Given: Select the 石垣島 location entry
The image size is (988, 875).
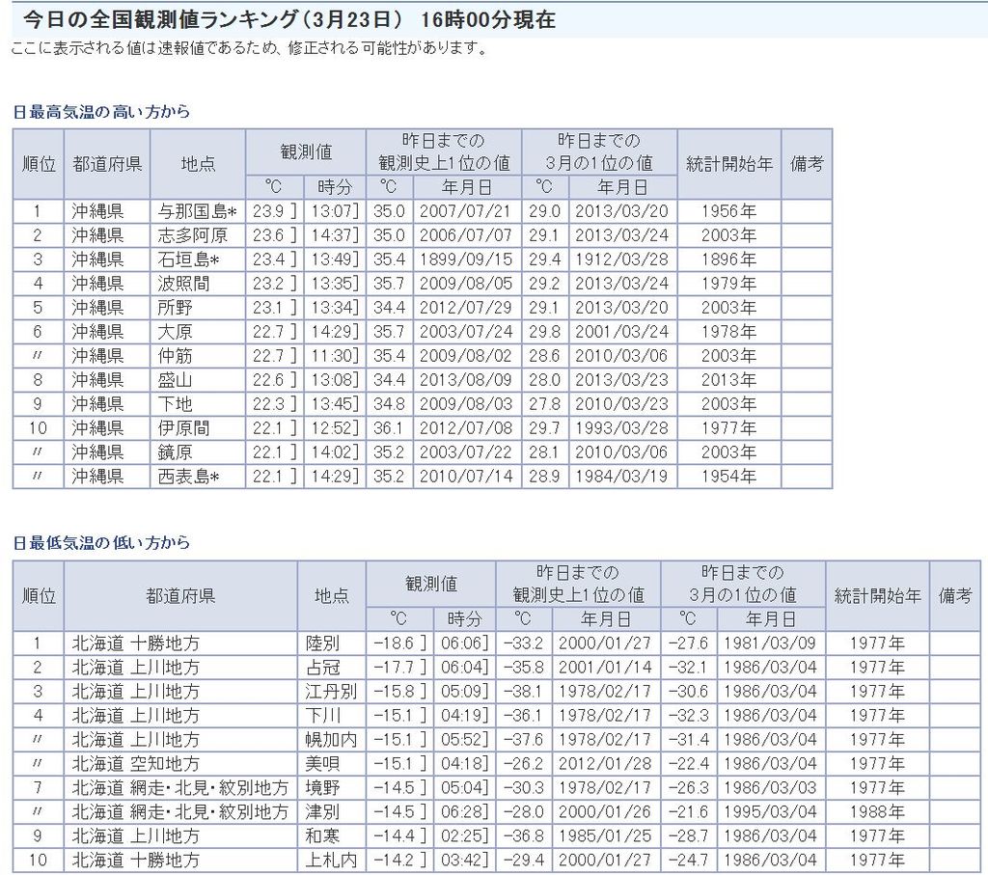Looking at the screenshot, I should [188, 260].
